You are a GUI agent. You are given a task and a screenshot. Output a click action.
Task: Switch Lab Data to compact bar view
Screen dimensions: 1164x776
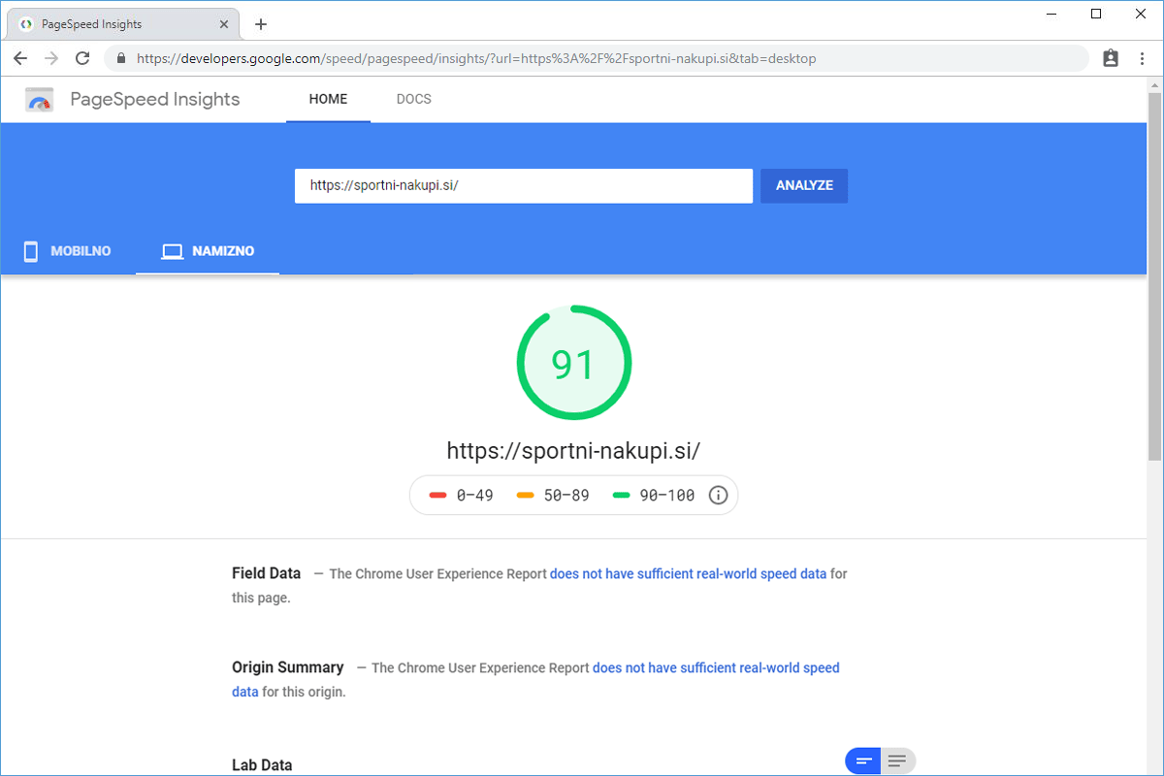(863, 761)
